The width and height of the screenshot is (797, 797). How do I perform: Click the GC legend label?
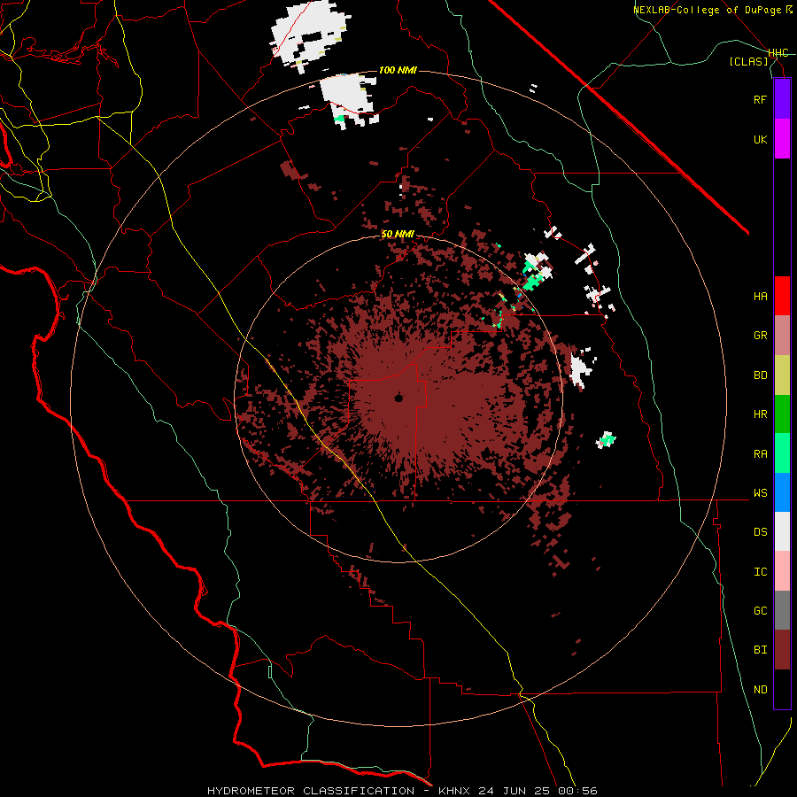pos(760,610)
